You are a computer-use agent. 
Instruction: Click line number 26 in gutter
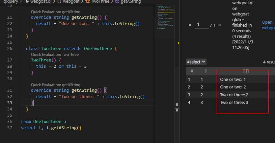(x=10, y=48)
